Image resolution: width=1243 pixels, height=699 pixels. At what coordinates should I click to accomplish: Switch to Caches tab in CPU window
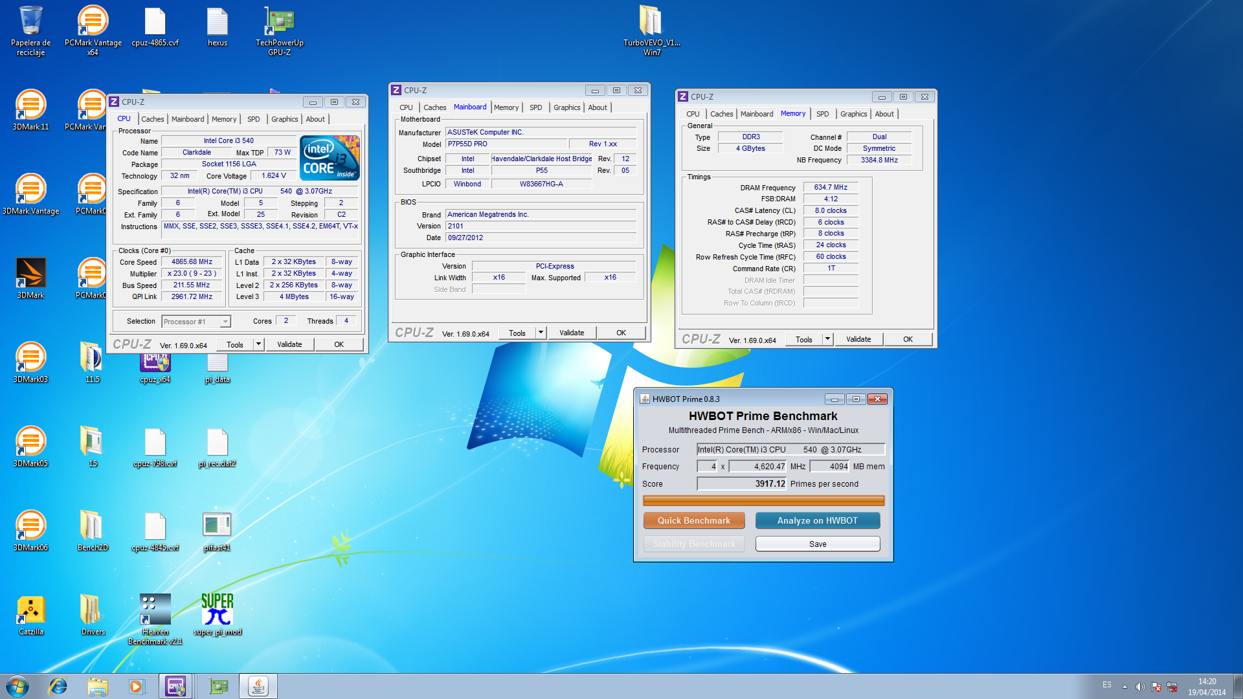[153, 119]
